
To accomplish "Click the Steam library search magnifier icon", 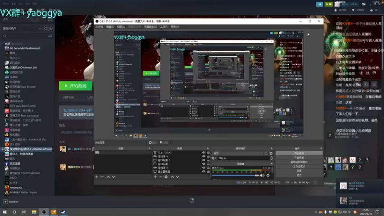I will click(5, 36).
